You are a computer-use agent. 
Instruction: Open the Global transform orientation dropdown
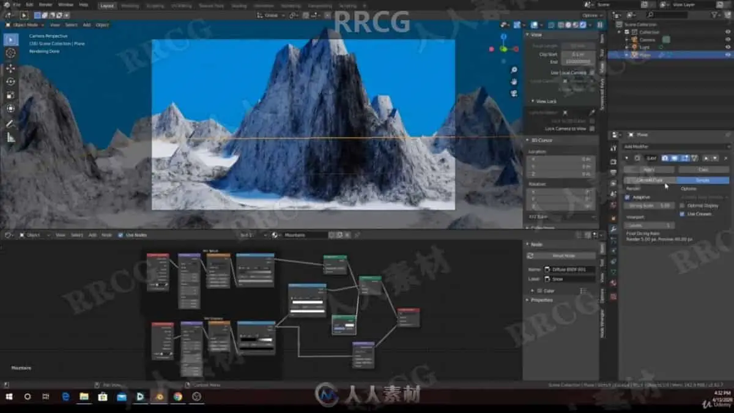click(x=272, y=15)
